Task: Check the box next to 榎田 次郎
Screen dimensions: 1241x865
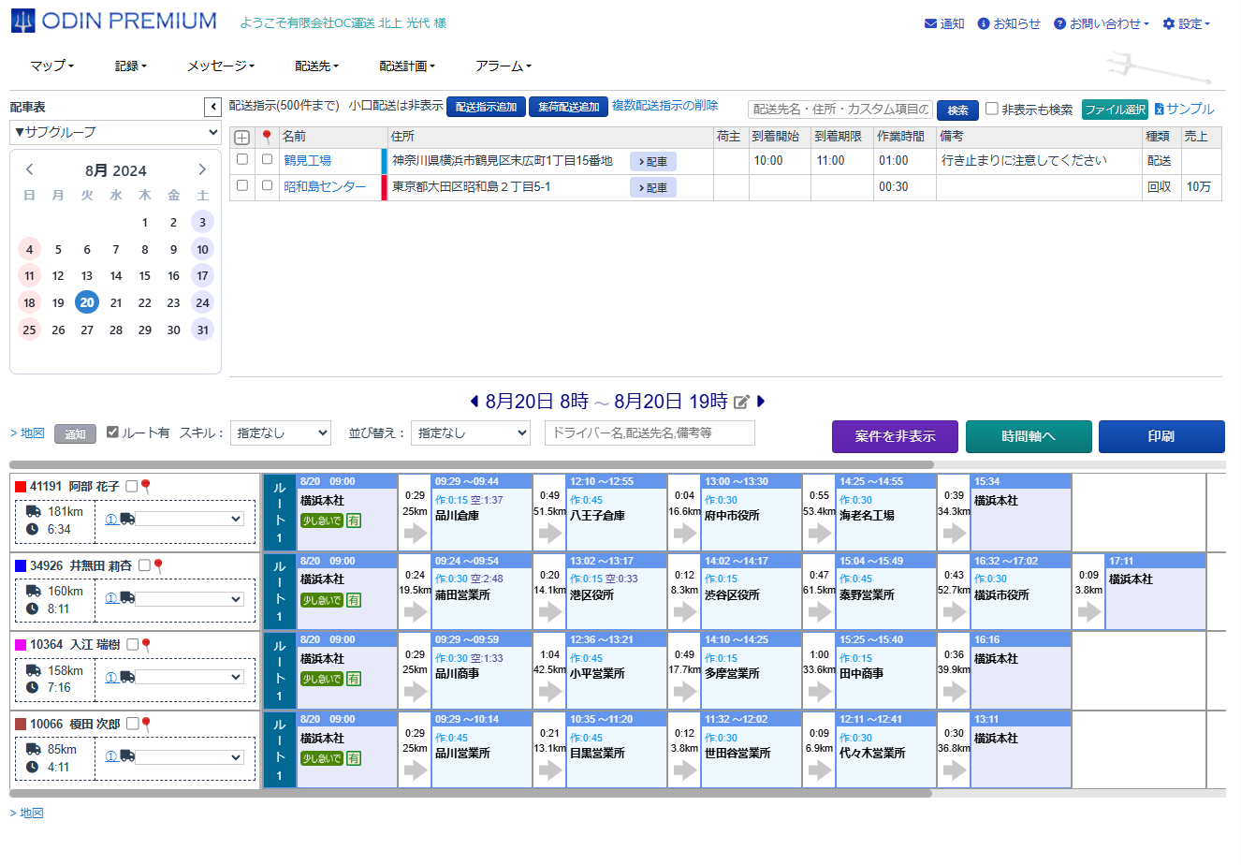Action: (132, 724)
